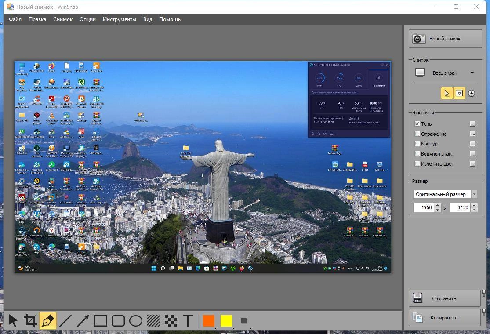Viewport: 490px width, 334px height.
Task: Select the Ellipse tool
Action: (x=136, y=321)
